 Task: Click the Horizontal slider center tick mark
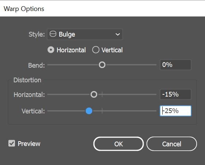click(102, 94)
